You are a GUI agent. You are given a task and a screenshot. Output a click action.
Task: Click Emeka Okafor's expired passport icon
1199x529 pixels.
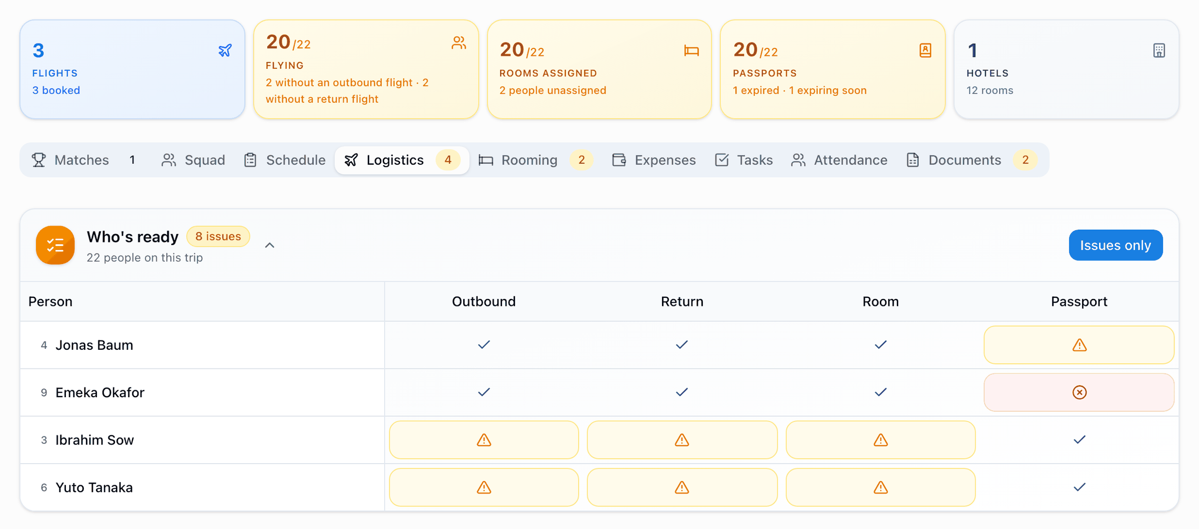1079,392
